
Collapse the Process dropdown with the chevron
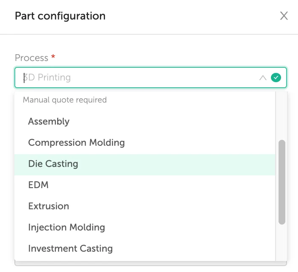point(263,78)
